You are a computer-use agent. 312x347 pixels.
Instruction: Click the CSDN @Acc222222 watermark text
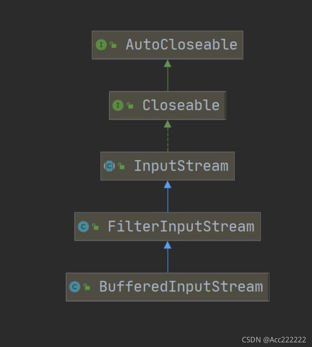point(274,340)
